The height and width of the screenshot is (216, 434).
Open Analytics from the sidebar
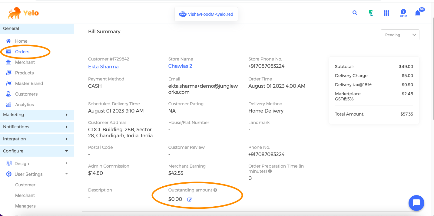[x=25, y=105]
